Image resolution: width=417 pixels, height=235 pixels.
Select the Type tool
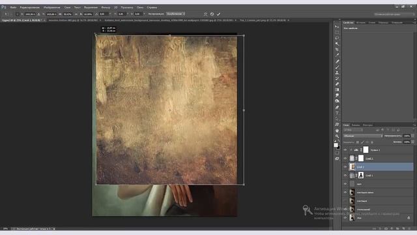(337, 113)
